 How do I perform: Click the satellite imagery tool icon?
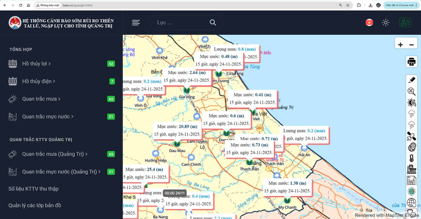[x=412, y=135]
